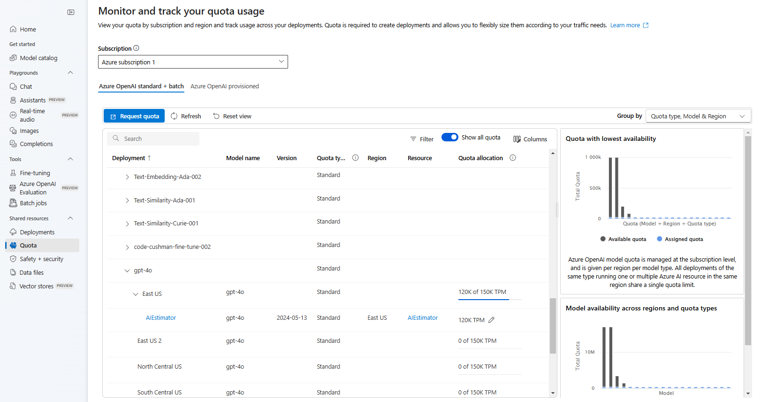Click the Reset view toolbar icon

click(x=216, y=116)
